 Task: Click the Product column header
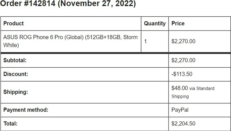[x=13, y=23]
